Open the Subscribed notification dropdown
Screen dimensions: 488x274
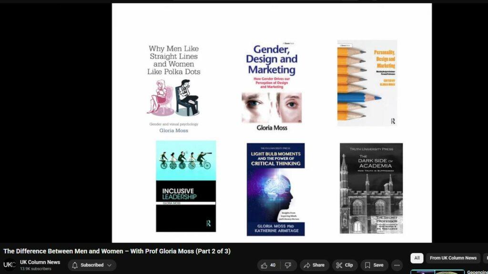tap(92, 265)
